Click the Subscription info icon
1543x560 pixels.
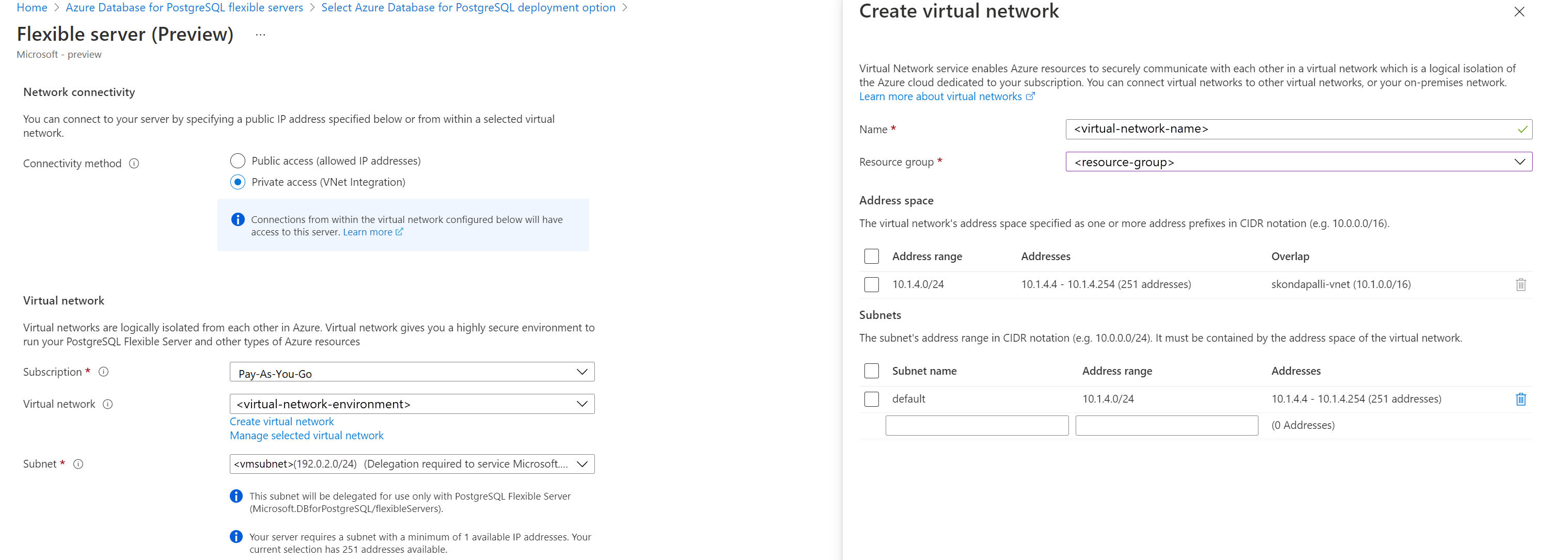click(x=104, y=372)
